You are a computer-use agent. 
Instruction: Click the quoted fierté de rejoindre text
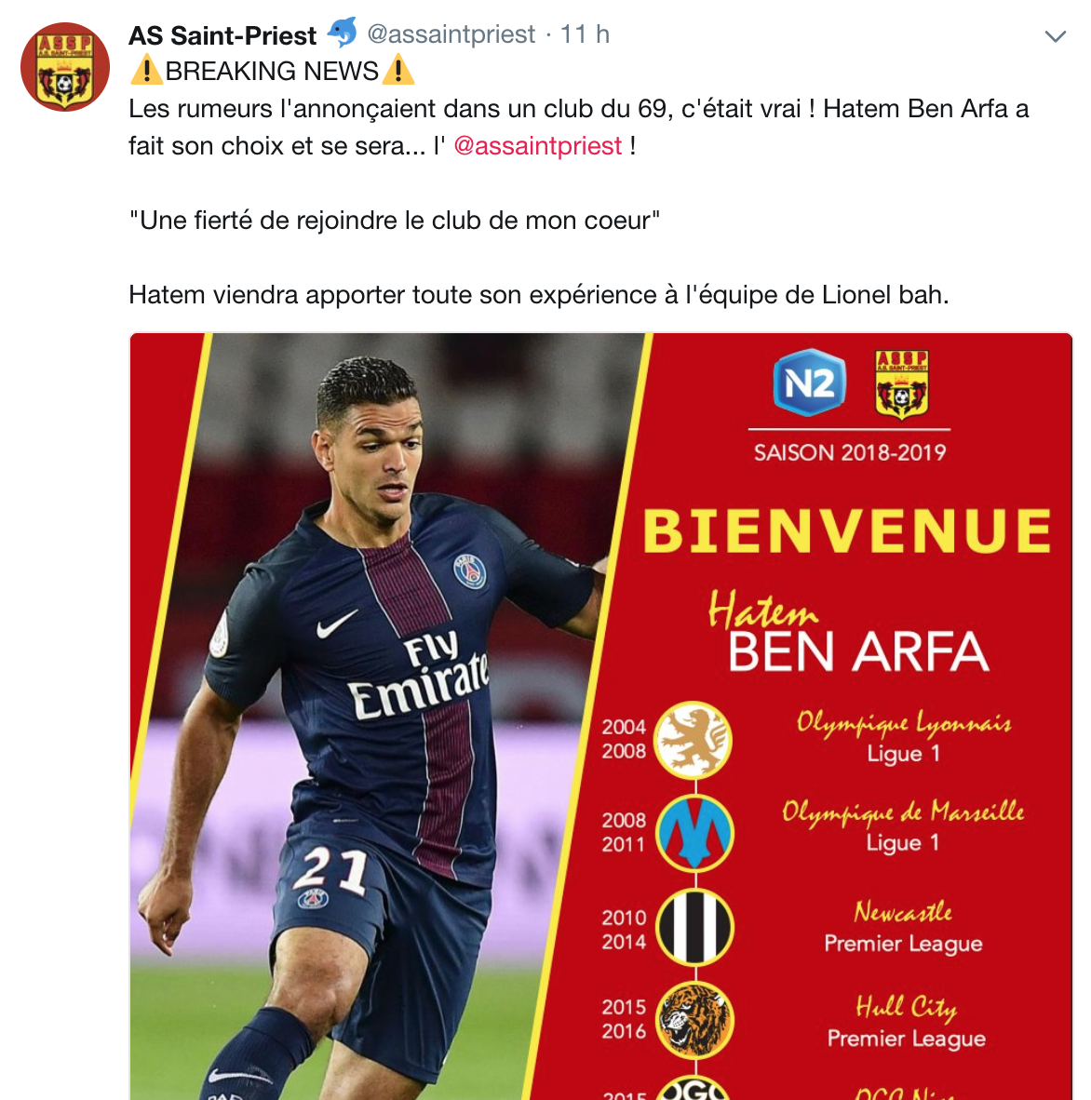tap(395, 221)
